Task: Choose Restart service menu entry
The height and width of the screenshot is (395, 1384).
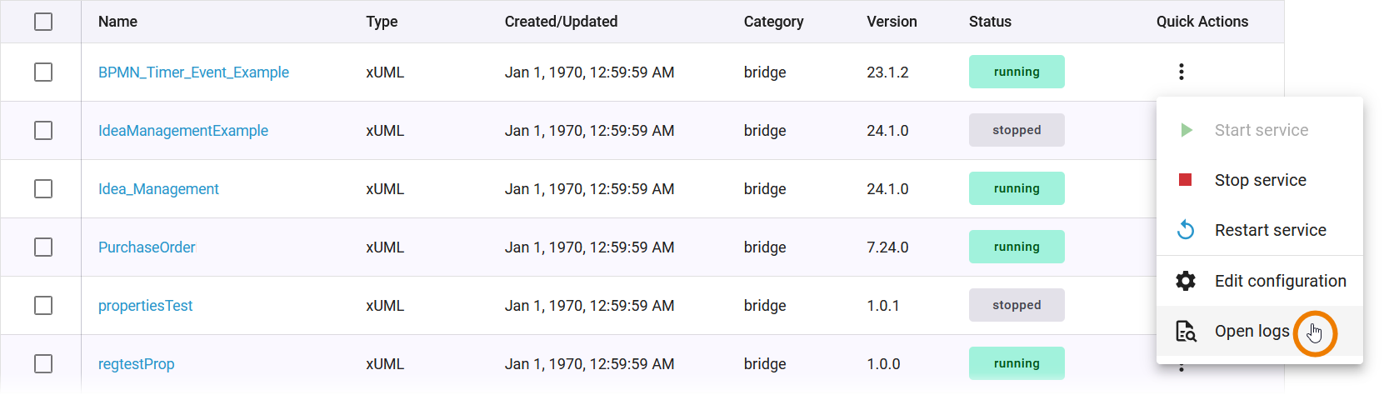Action: point(1270,230)
